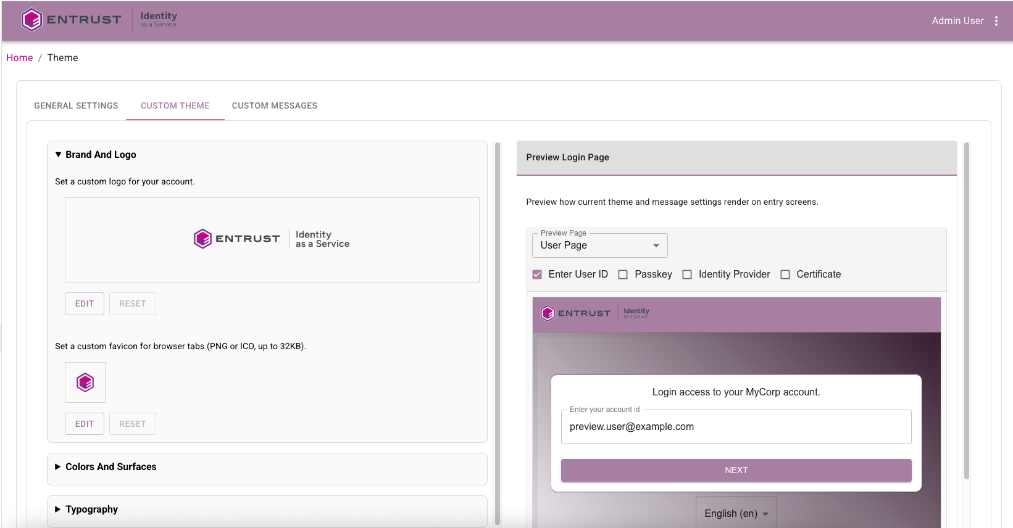Check the Identity Provider checkbox
This screenshot has height=528, width=1013.
(687, 274)
